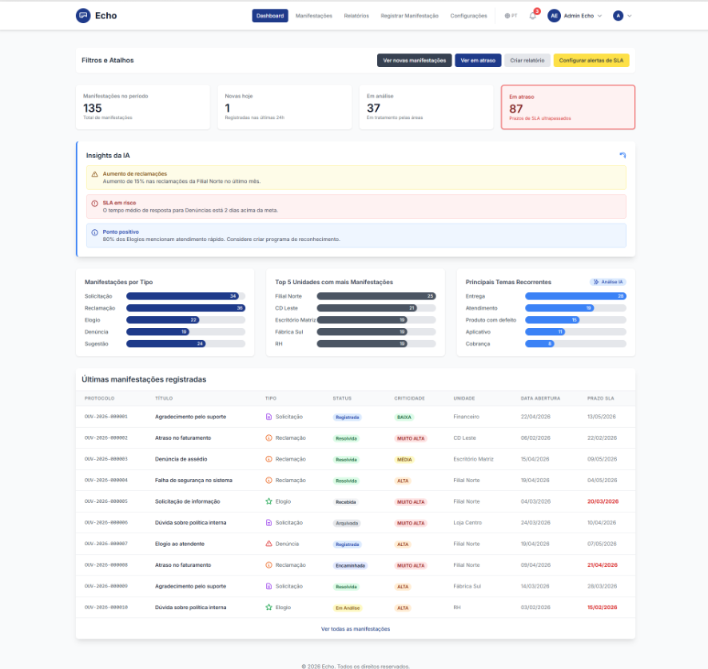The height and width of the screenshot is (669, 708).
Task: Click the Reclamação icon in row OUV-2026-000003
Action: [x=268, y=459]
